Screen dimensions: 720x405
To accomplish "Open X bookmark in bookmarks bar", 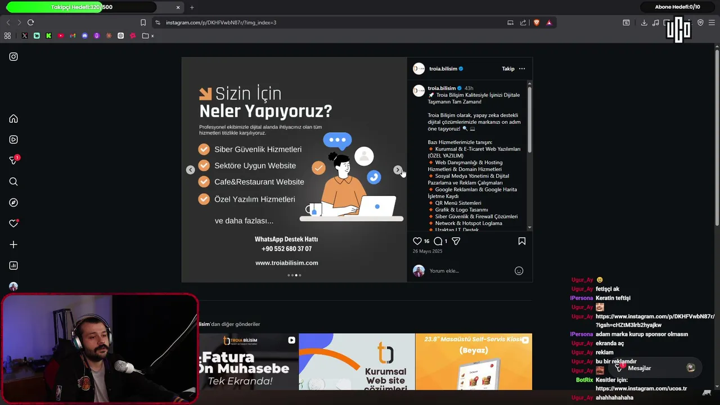I will tap(25, 35).
